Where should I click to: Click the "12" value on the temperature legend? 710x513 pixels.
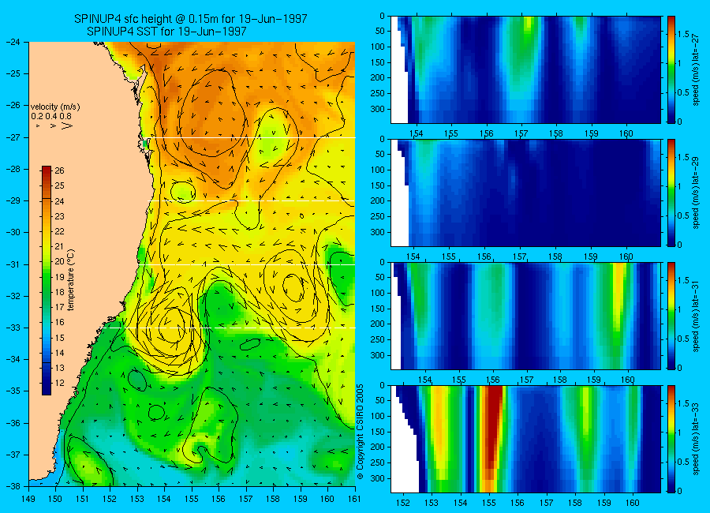coord(59,383)
